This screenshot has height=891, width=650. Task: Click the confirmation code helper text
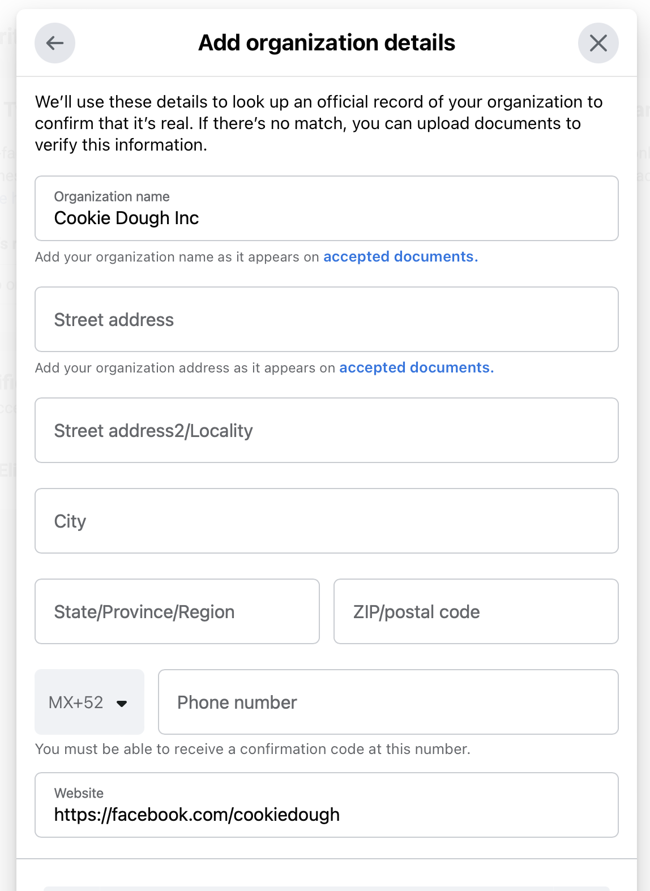click(x=253, y=749)
